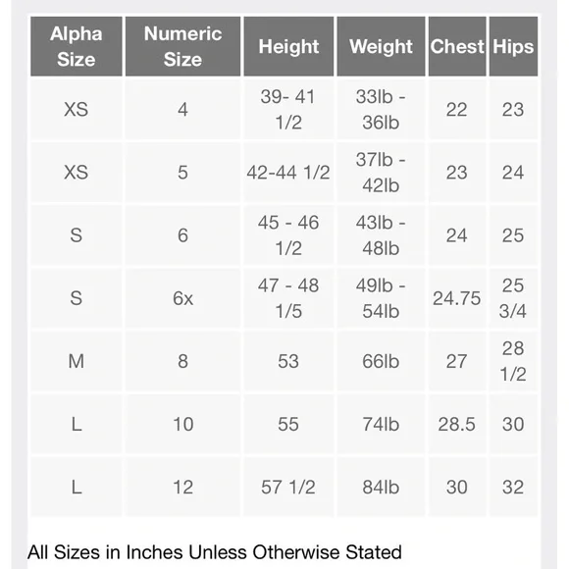
Task: Select the M alpha size cell
Action: pos(77,361)
